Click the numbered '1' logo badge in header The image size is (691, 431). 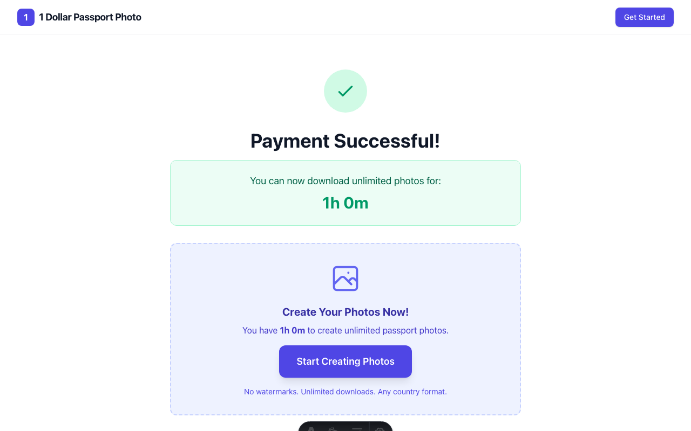pyautogui.click(x=25, y=17)
